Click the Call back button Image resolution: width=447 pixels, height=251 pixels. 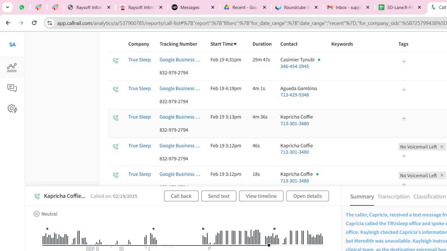181,196
